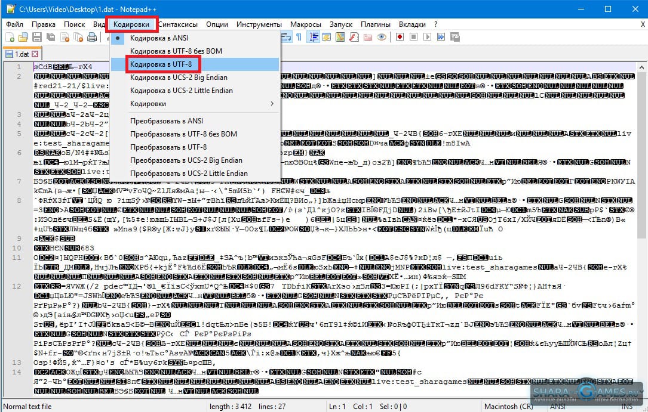Click the vertical scrollbar thumb
This screenshot has width=648, height=412.
pyautogui.click(x=641, y=154)
